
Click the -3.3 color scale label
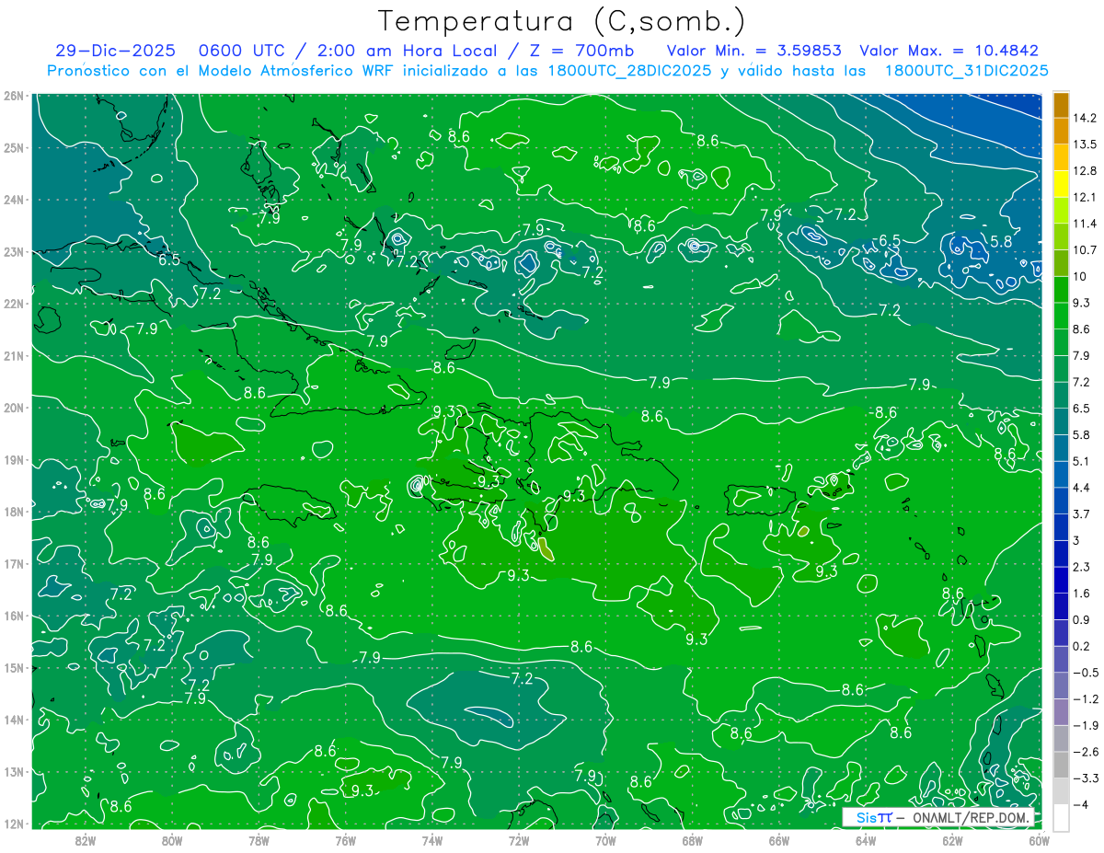[x=1084, y=778]
